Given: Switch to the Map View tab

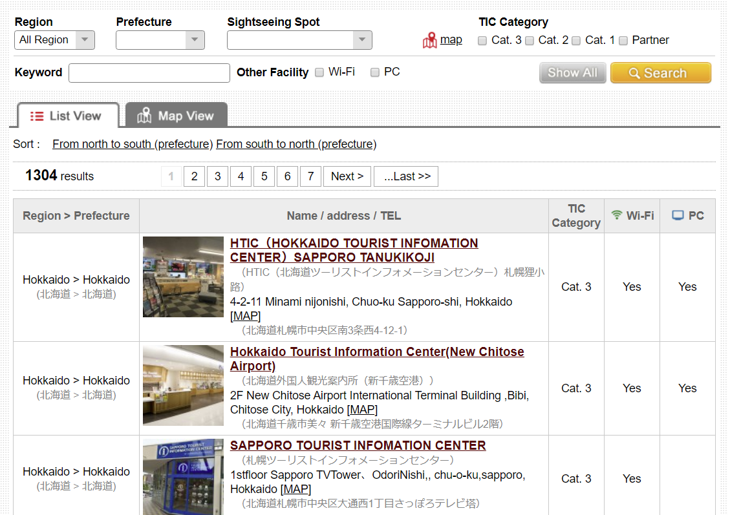Looking at the screenshot, I should point(177,116).
